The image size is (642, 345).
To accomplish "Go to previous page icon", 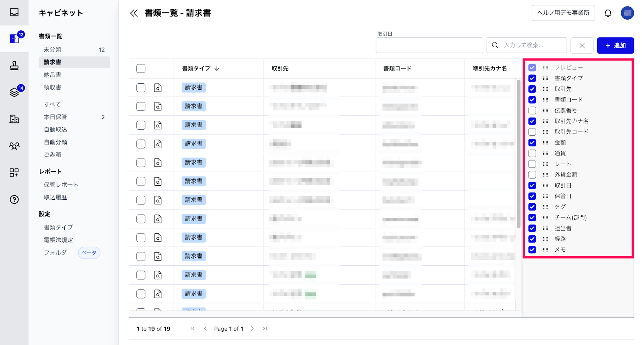I will tap(205, 329).
